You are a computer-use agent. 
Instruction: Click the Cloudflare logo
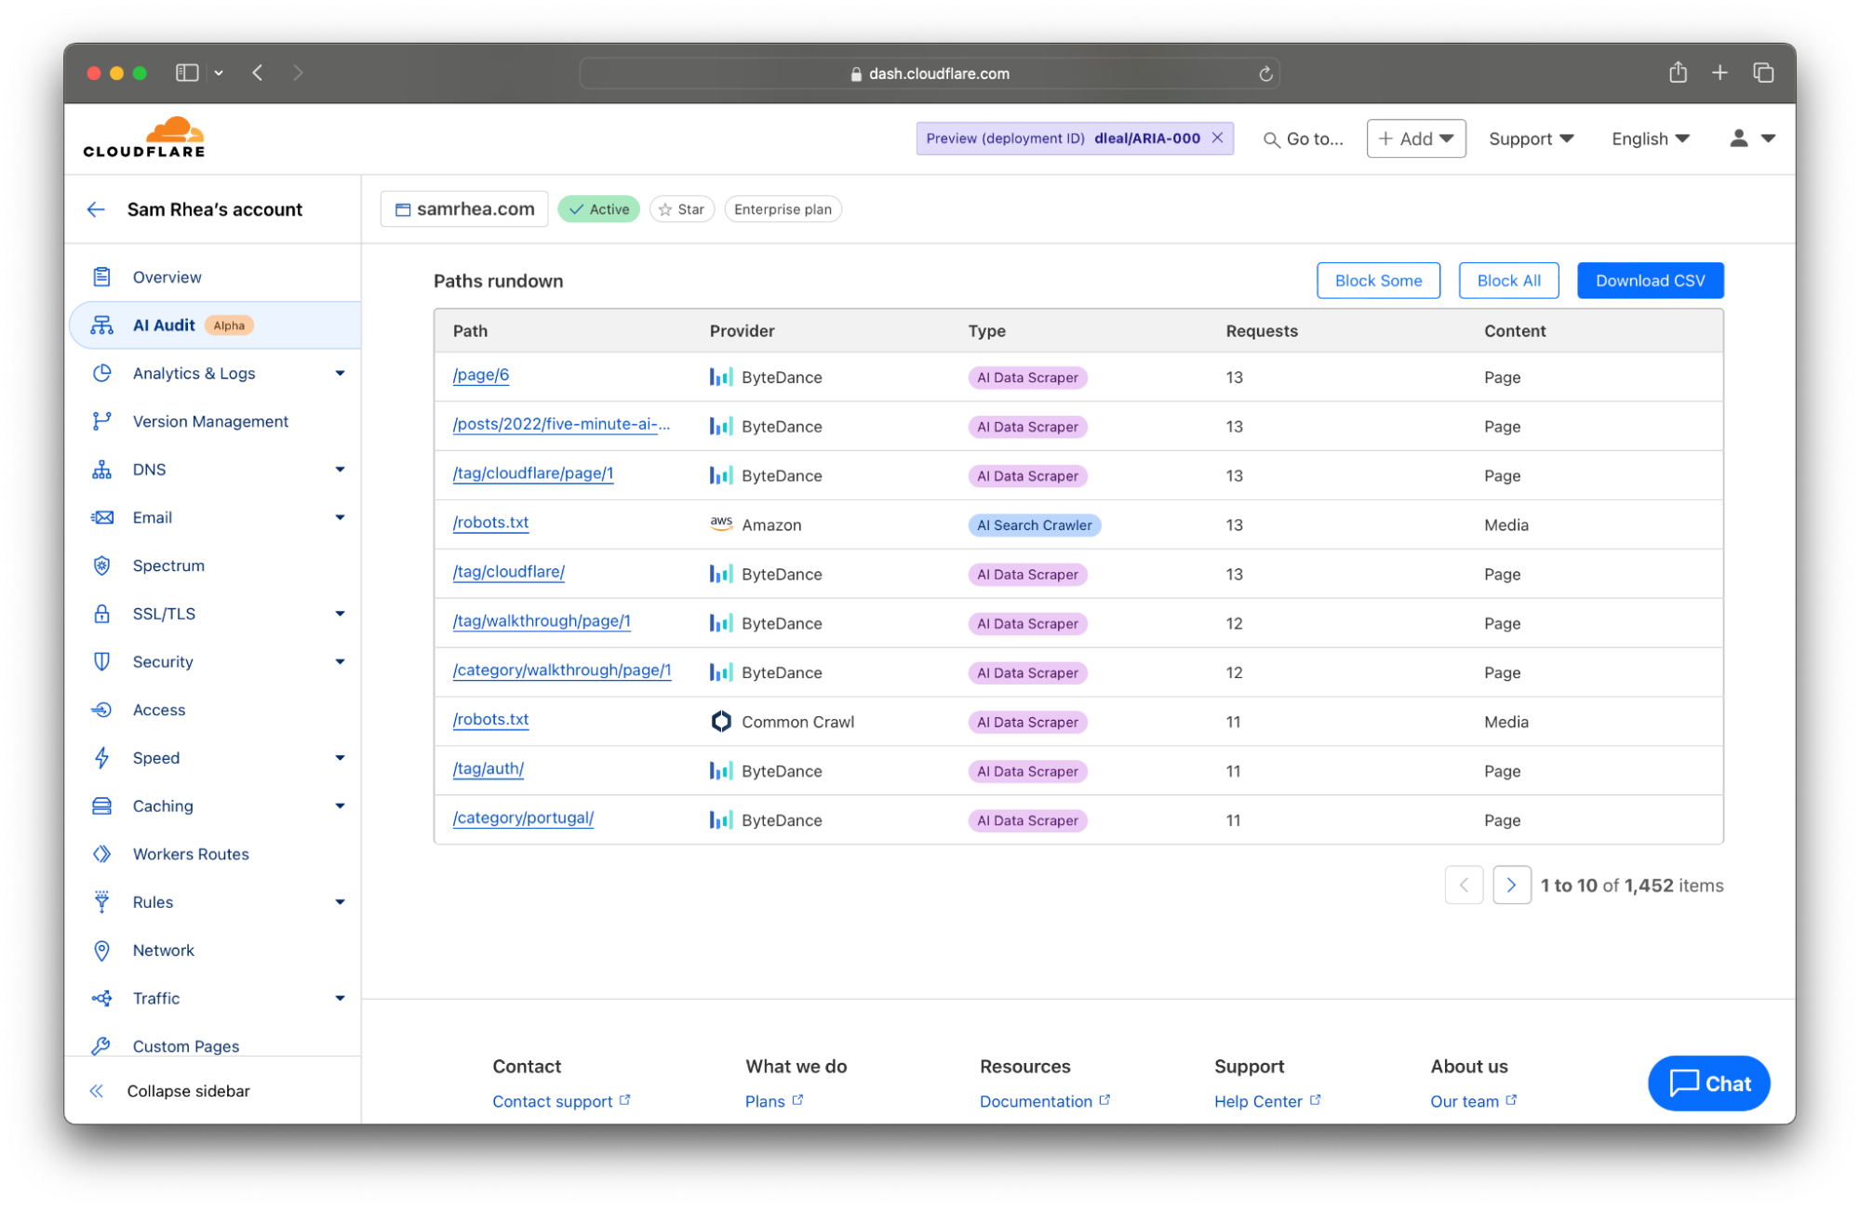[x=144, y=138]
